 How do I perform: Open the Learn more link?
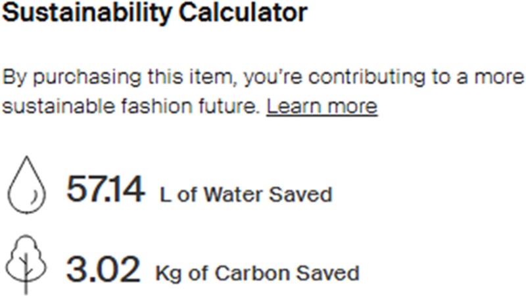click(x=322, y=106)
